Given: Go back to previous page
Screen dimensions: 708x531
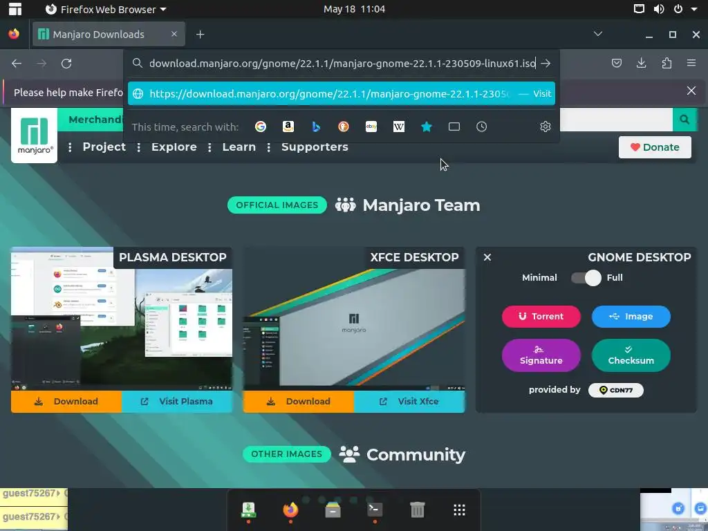Looking at the screenshot, I should (17, 64).
